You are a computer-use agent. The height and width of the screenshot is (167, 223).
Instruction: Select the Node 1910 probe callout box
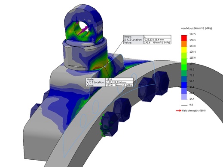[110, 82]
